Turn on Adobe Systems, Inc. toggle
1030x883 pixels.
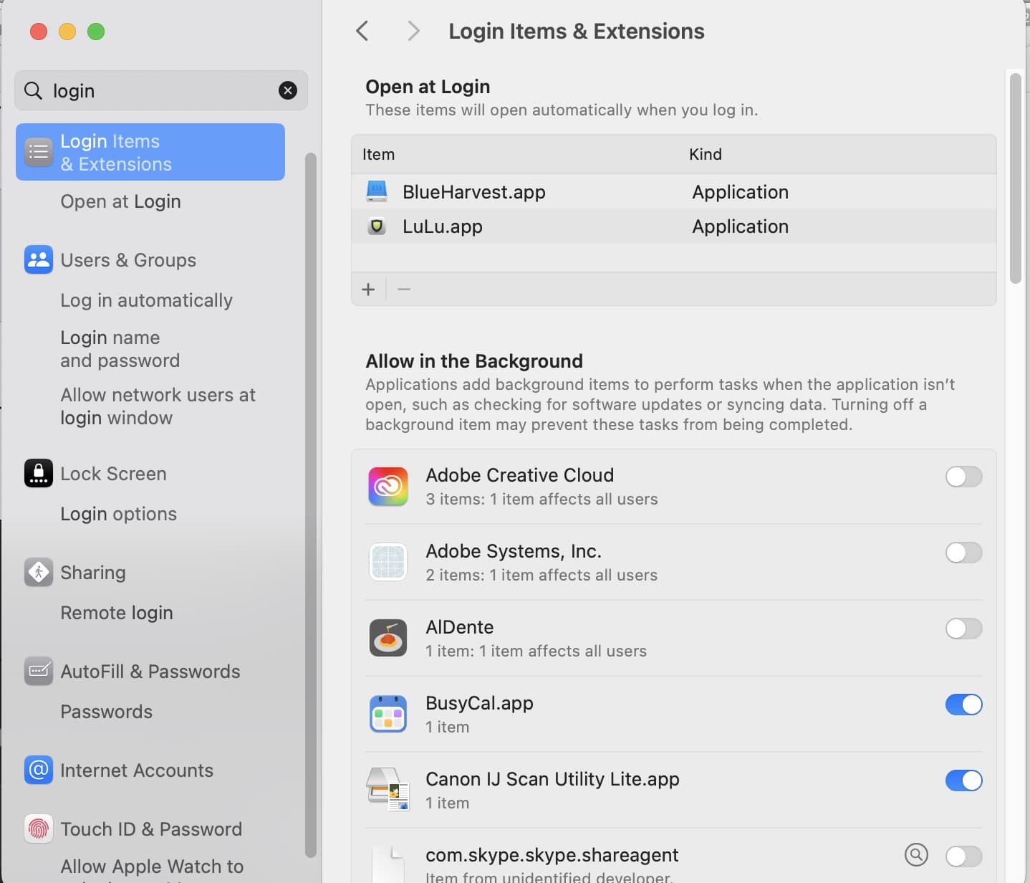[x=963, y=553]
